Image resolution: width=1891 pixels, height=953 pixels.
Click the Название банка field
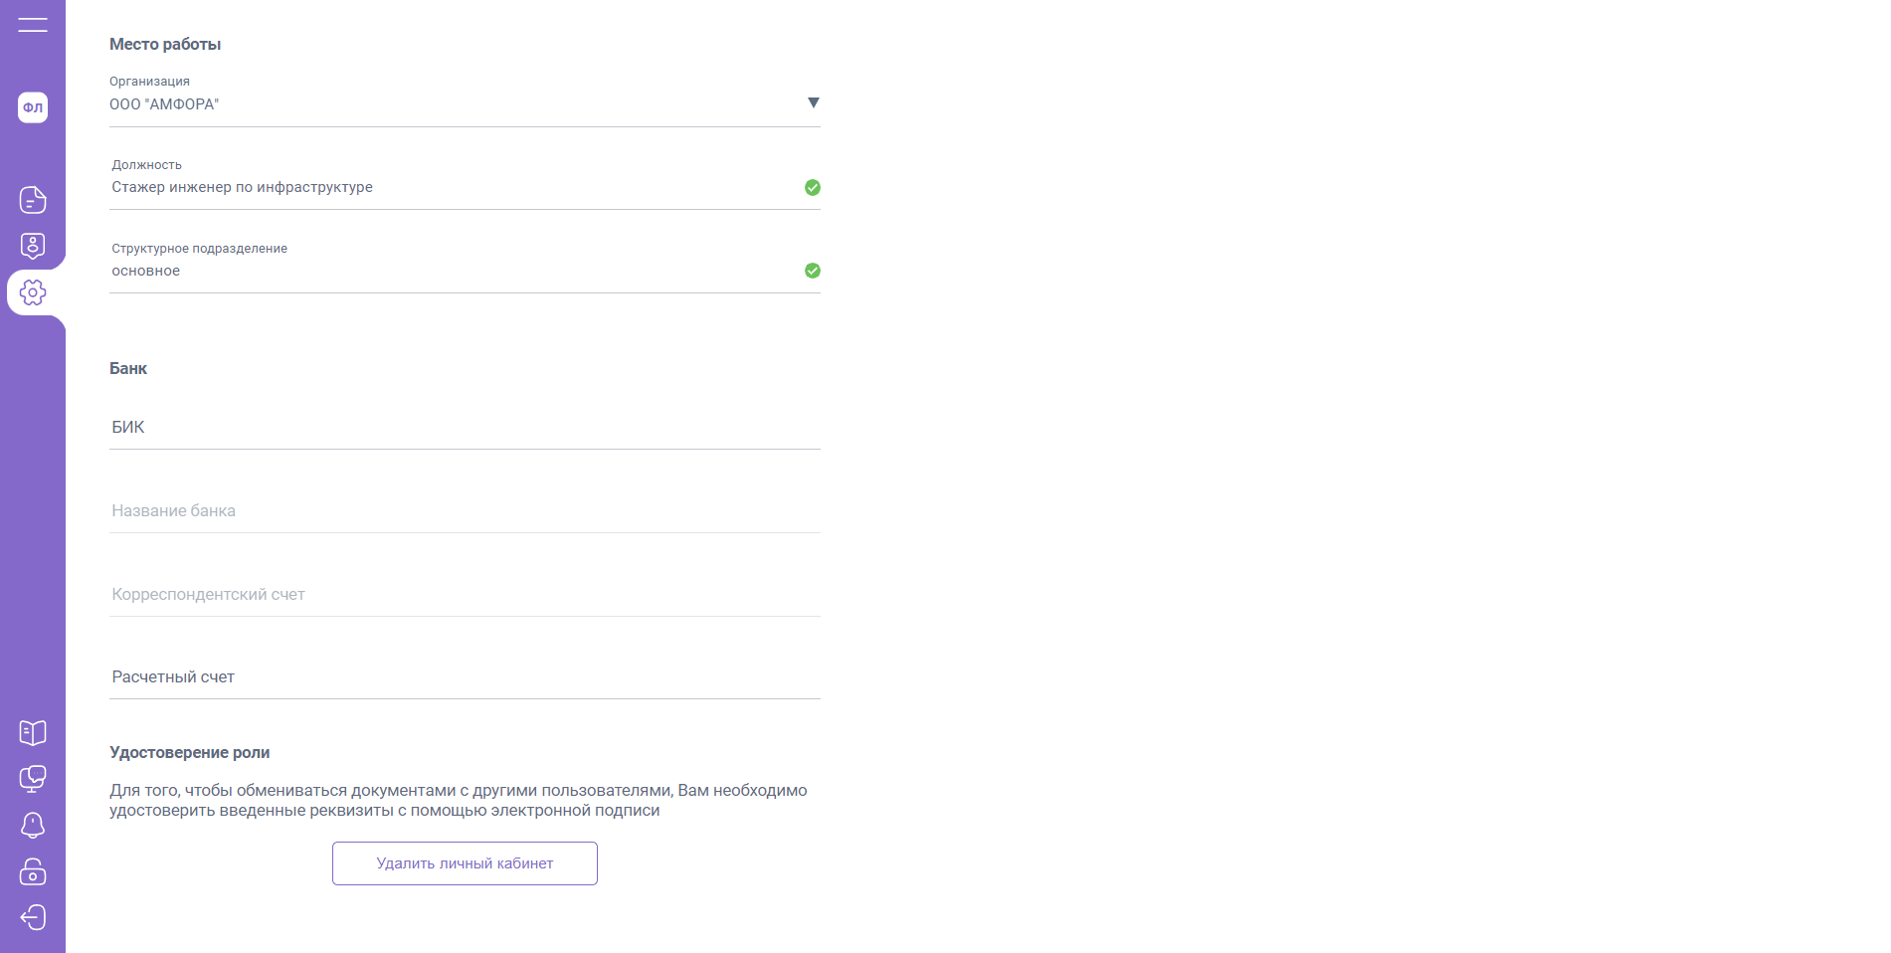464,511
